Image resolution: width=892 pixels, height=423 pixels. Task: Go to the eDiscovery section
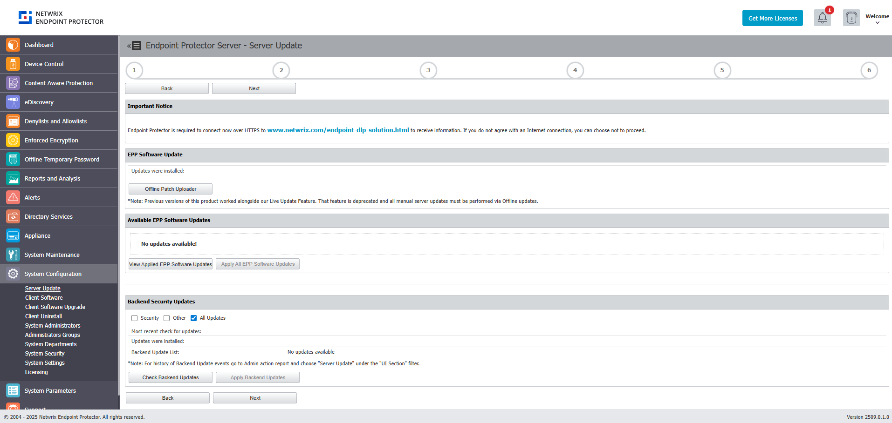[x=39, y=102]
